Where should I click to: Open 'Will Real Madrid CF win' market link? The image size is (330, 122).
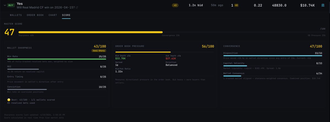[x=46, y=8]
